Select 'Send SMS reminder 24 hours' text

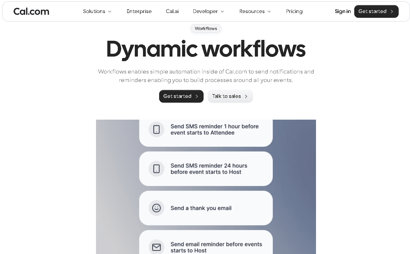click(x=209, y=166)
